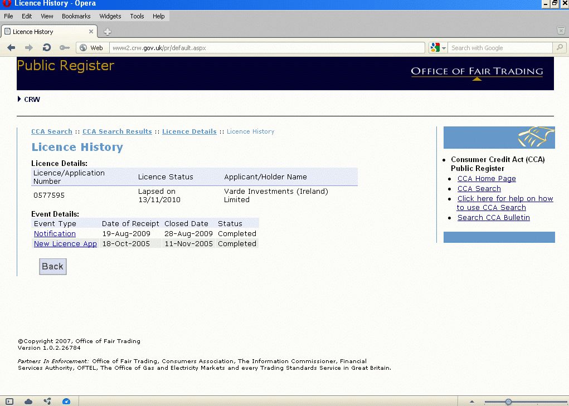
Task: Click the 19-Aug-2009 receipt date
Action: (126, 234)
